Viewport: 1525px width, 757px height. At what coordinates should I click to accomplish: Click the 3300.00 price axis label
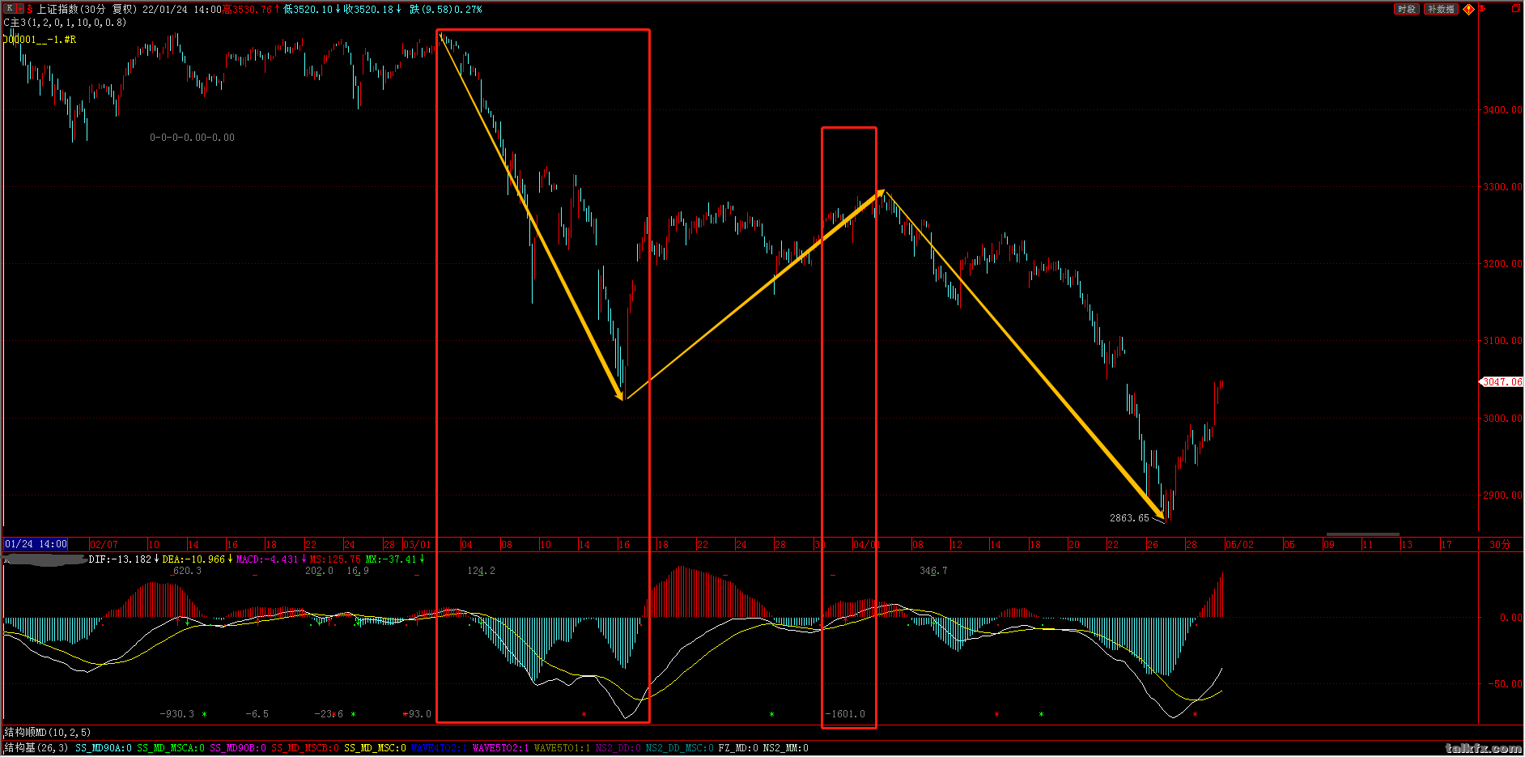pyautogui.click(x=1502, y=187)
